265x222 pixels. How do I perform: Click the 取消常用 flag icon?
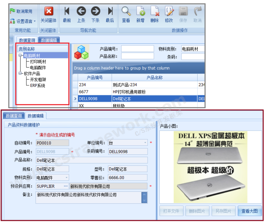(x=12, y=11)
